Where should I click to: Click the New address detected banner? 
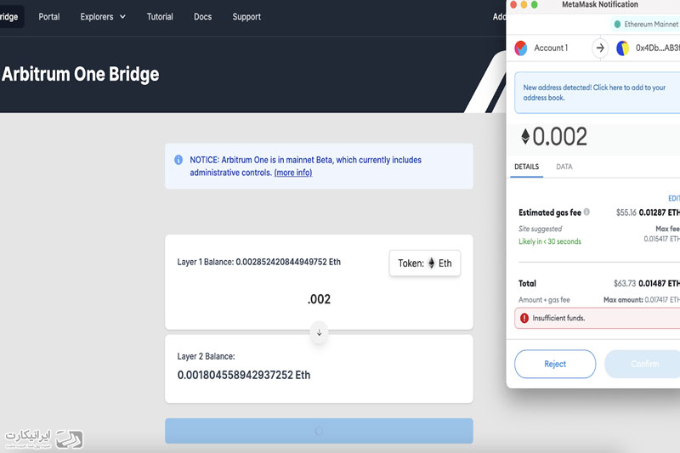point(598,93)
